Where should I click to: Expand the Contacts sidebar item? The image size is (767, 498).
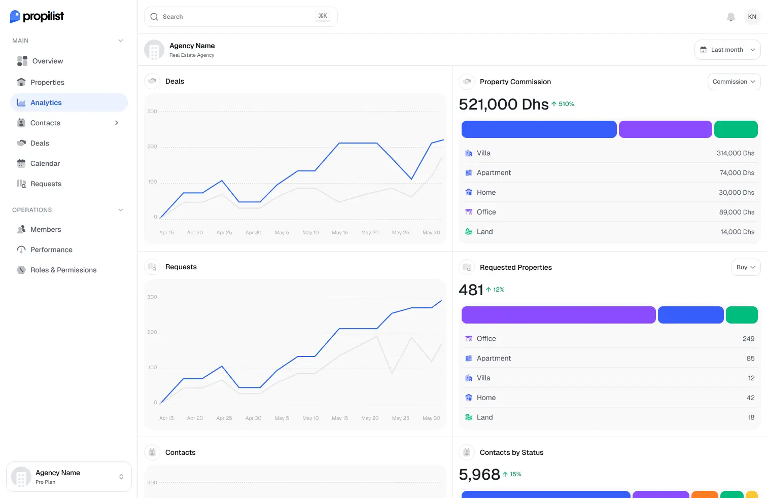(116, 123)
